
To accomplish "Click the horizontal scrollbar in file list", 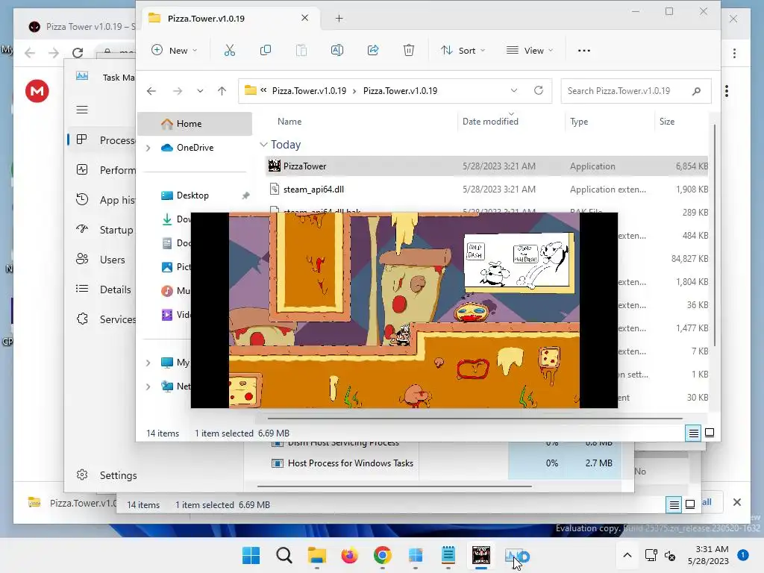I will pyautogui.click(x=475, y=418).
